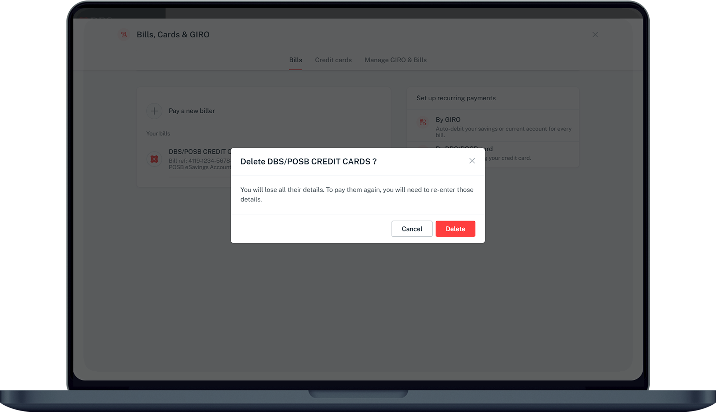Screen dimensions: 716x412
Task: Go to Manage GIRO & Bills tab
Action: (x=396, y=60)
